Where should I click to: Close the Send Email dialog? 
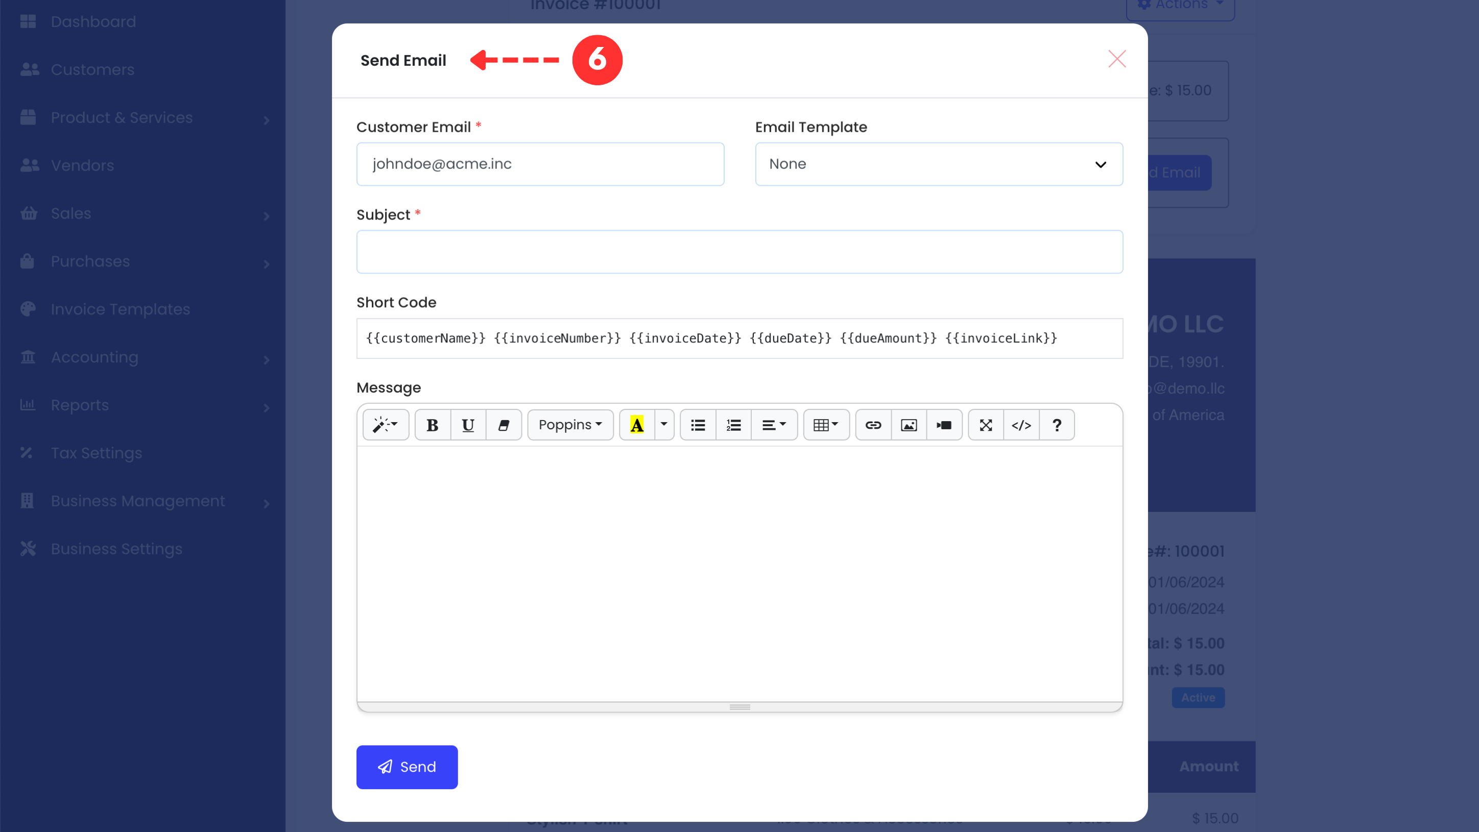tap(1117, 59)
